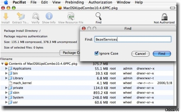The height and width of the screenshot is (112, 181).
Task: Click into the Find text field
Action: [133, 39]
